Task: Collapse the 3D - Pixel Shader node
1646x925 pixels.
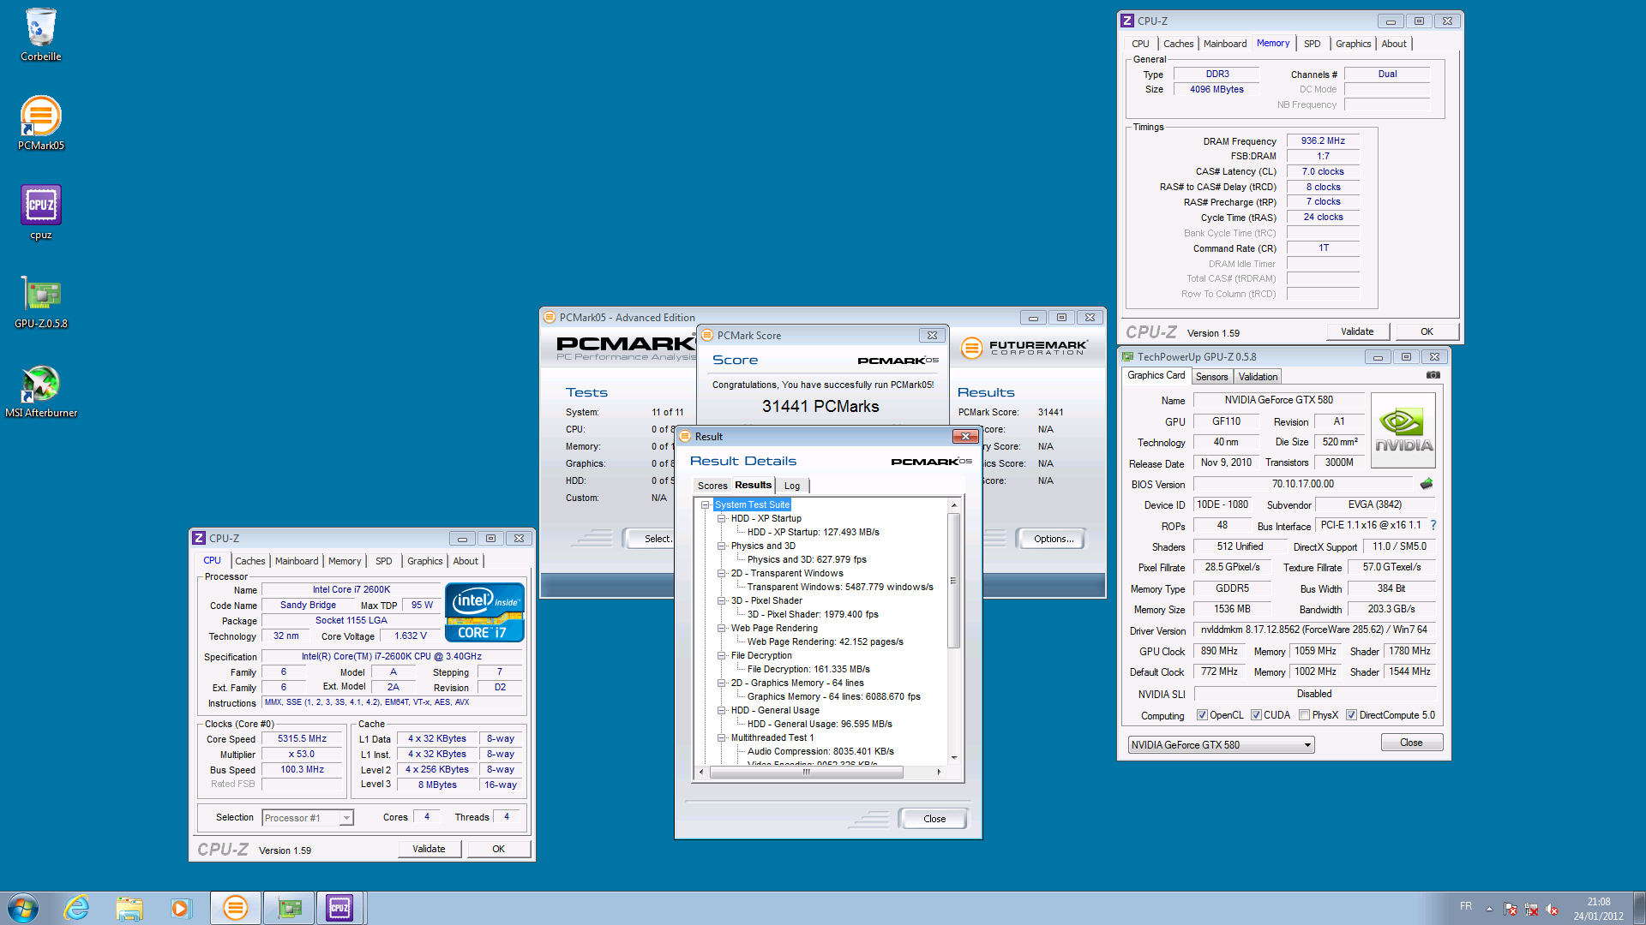Action: [722, 600]
